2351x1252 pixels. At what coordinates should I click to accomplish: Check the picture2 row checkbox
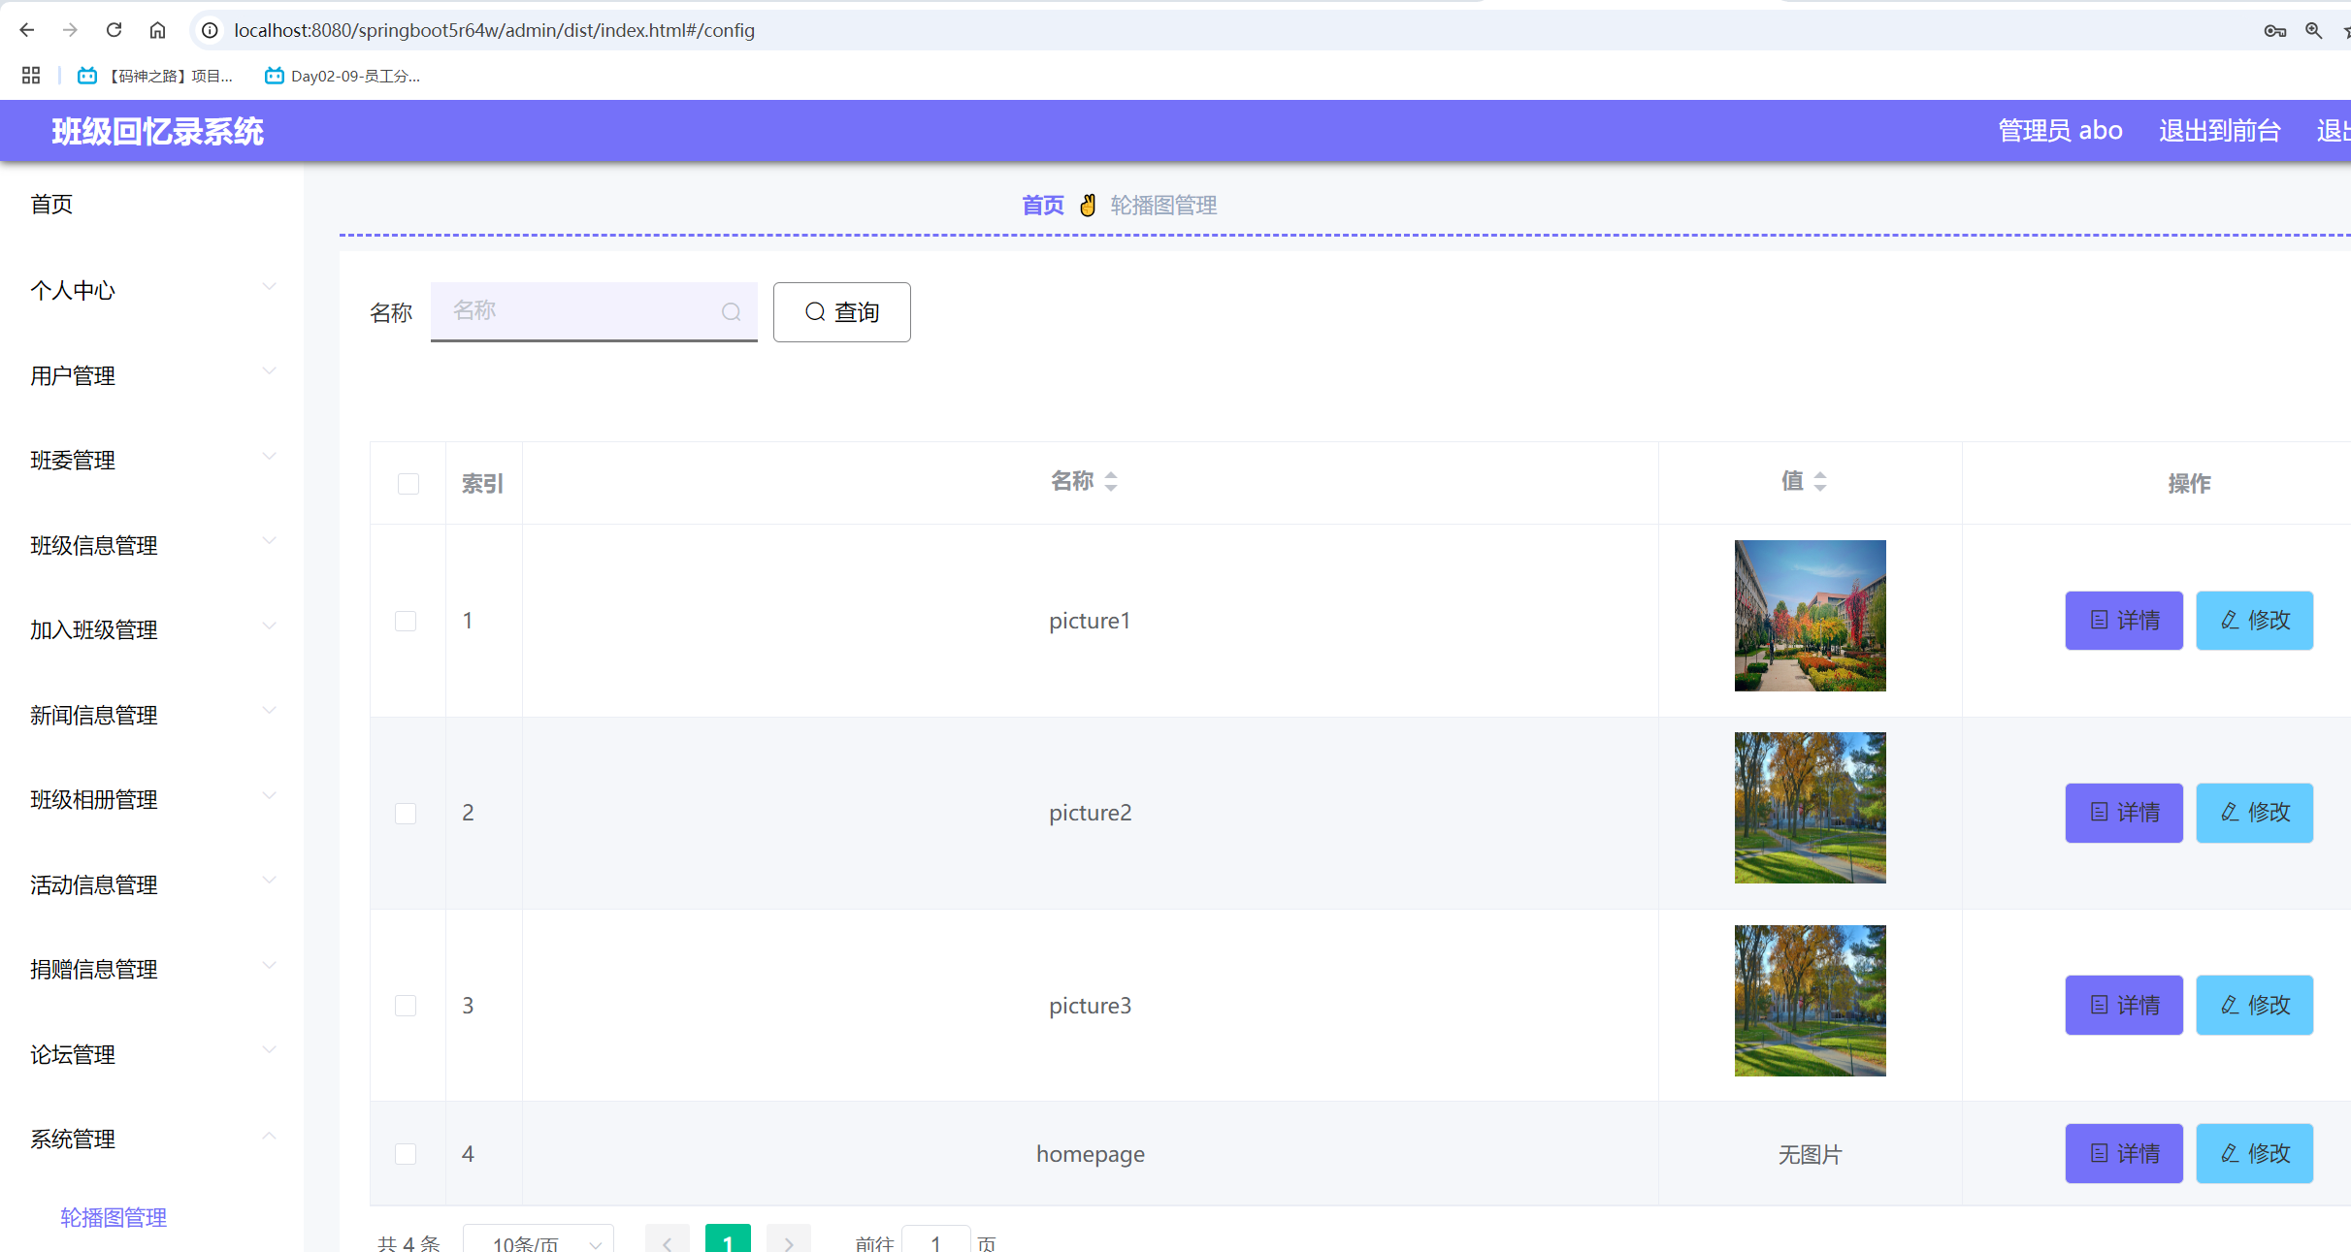pyautogui.click(x=406, y=813)
